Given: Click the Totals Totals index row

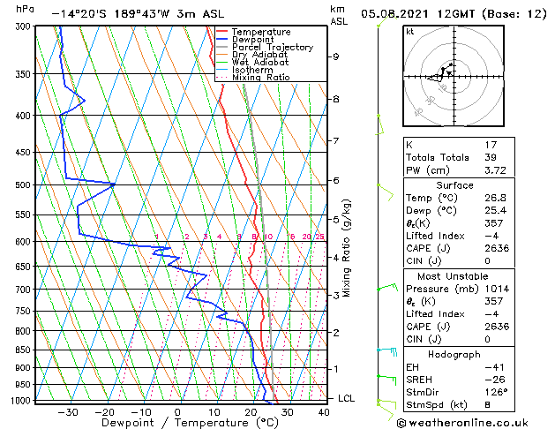Looking at the screenshot, I should click(459, 157).
